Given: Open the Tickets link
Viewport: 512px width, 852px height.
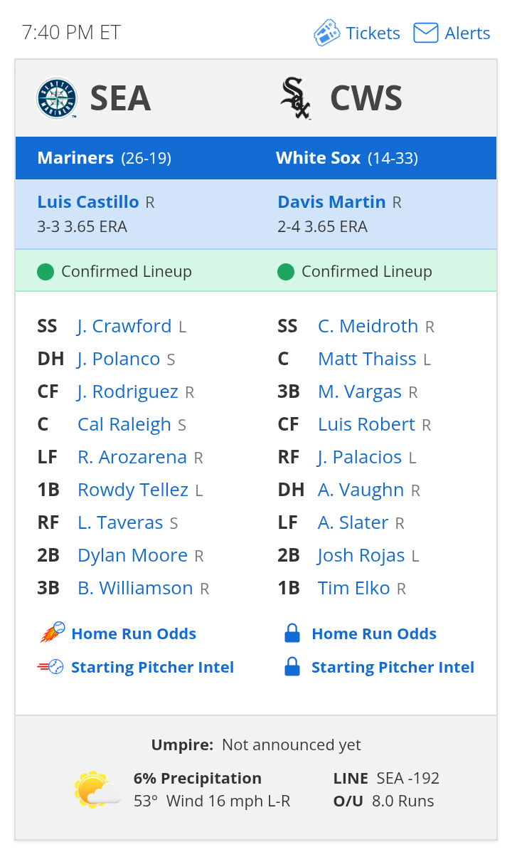Looking at the screenshot, I should coord(373,33).
